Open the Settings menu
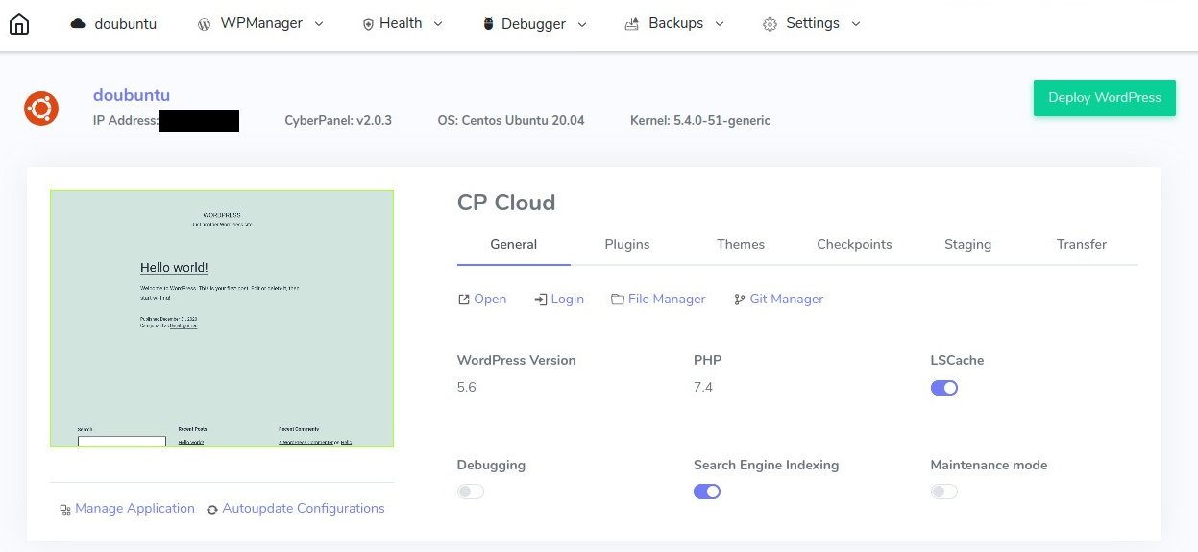Image resolution: width=1198 pixels, height=552 pixels. 812,24
